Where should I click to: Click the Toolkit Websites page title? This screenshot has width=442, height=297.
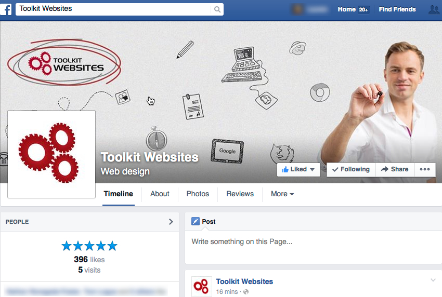(150, 157)
